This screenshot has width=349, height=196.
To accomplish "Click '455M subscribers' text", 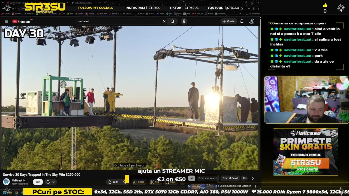I will (20, 184).
